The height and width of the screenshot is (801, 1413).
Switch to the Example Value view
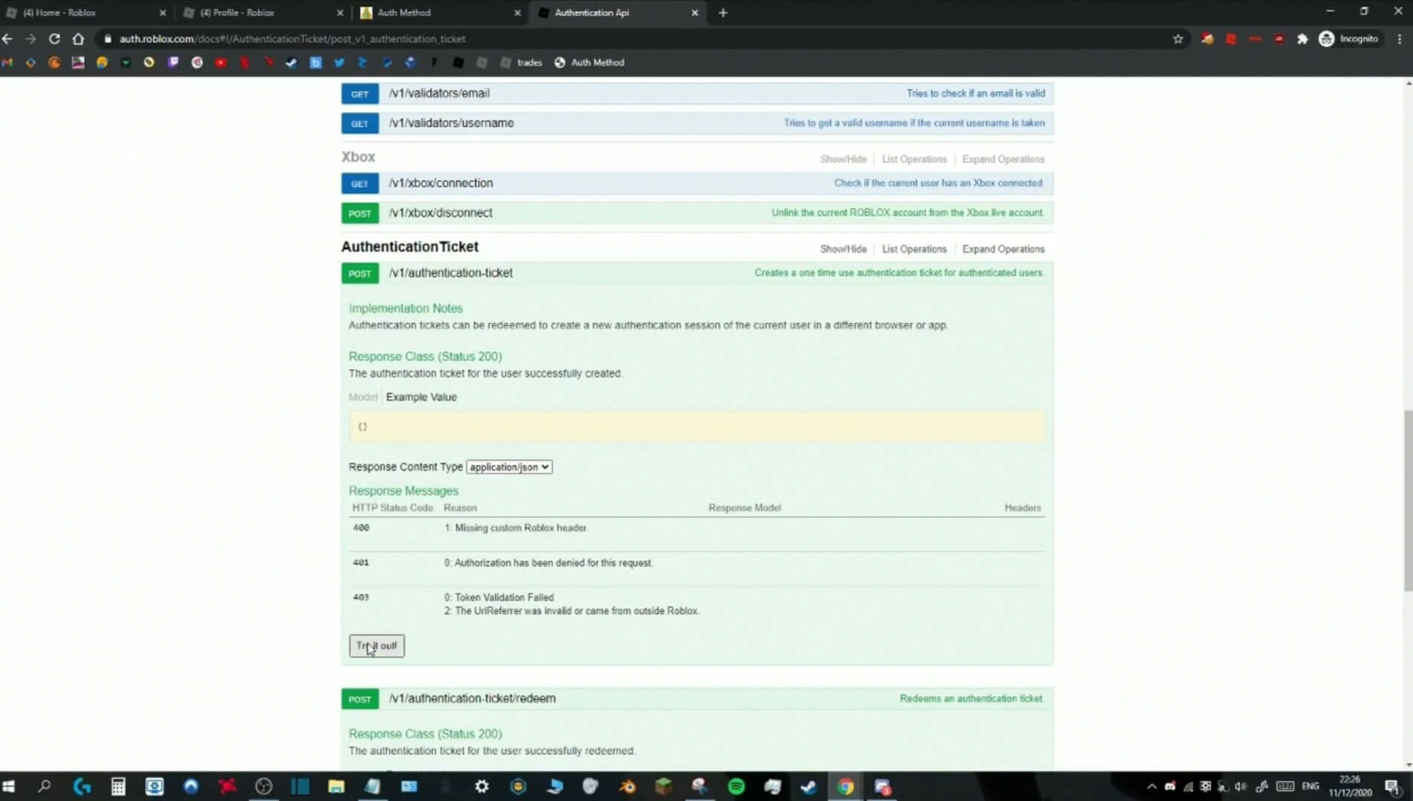[422, 398]
